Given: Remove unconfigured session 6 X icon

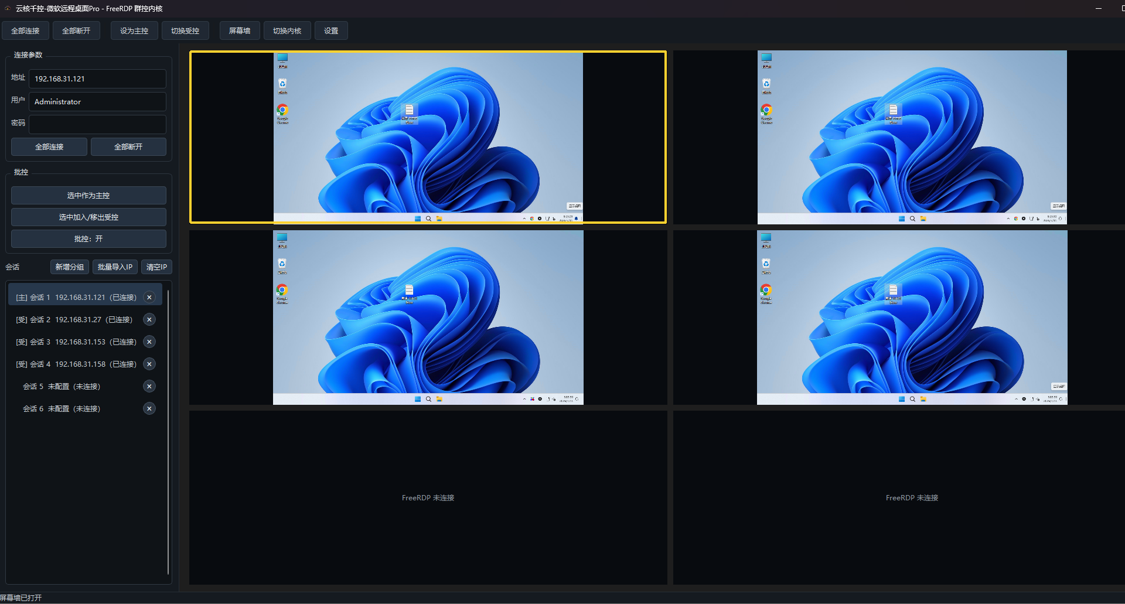Looking at the screenshot, I should pyautogui.click(x=149, y=409).
